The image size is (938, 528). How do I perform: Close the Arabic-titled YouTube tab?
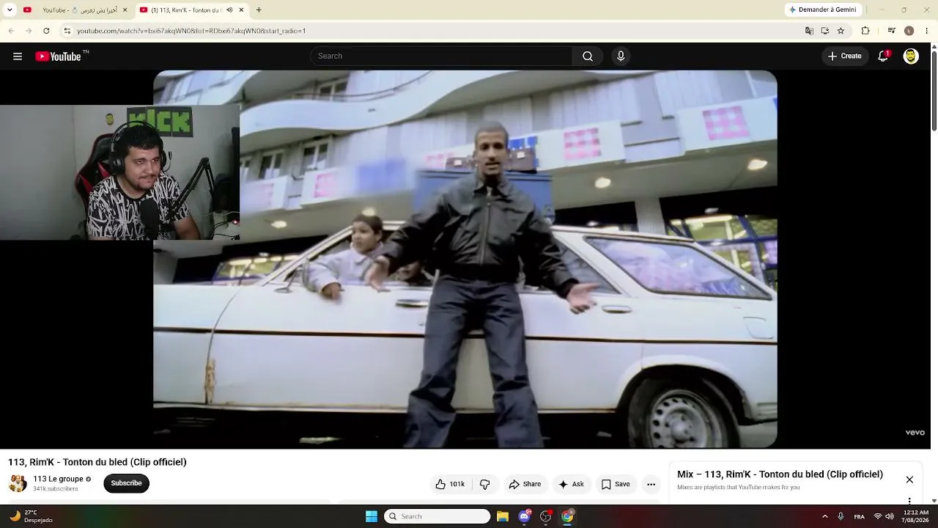[x=125, y=10]
